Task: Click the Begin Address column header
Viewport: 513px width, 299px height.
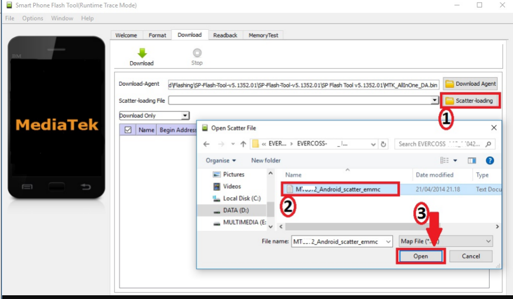Action: [x=178, y=130]
